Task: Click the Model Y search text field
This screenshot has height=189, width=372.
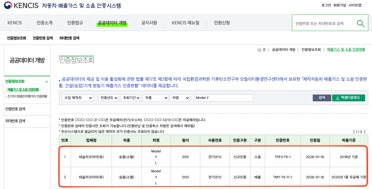Action: [x=224, y=98]
